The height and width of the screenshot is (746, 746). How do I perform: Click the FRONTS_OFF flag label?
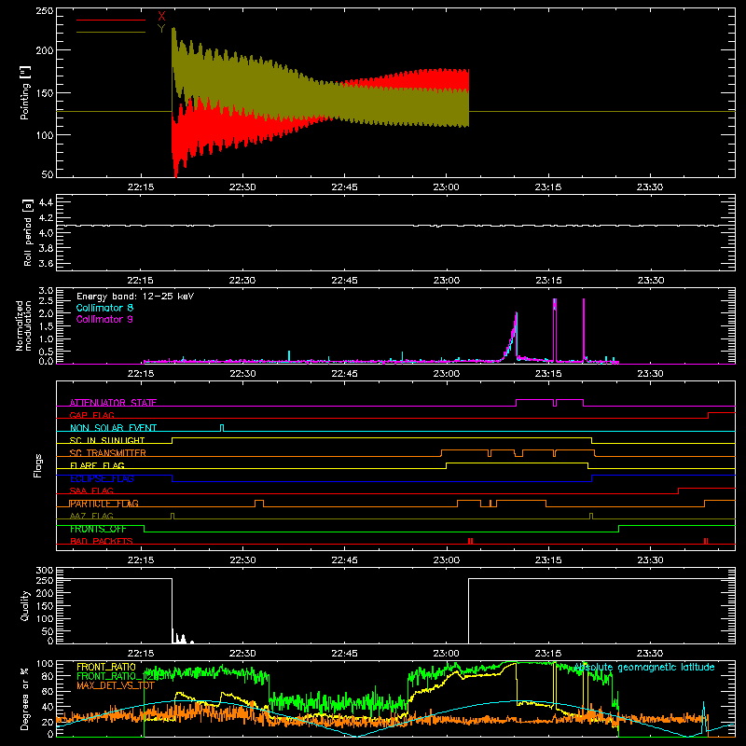(x=98, y=529)
